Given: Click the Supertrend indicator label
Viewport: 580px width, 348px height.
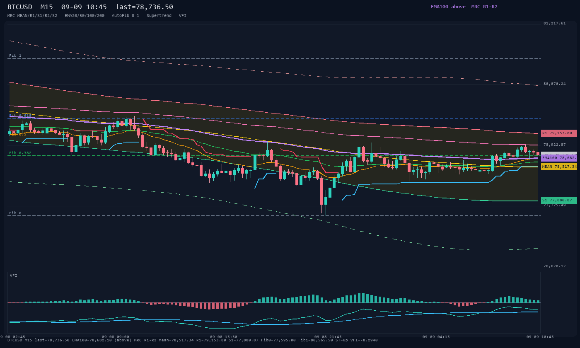Looking at the screenshot, I should click(159, 16).
